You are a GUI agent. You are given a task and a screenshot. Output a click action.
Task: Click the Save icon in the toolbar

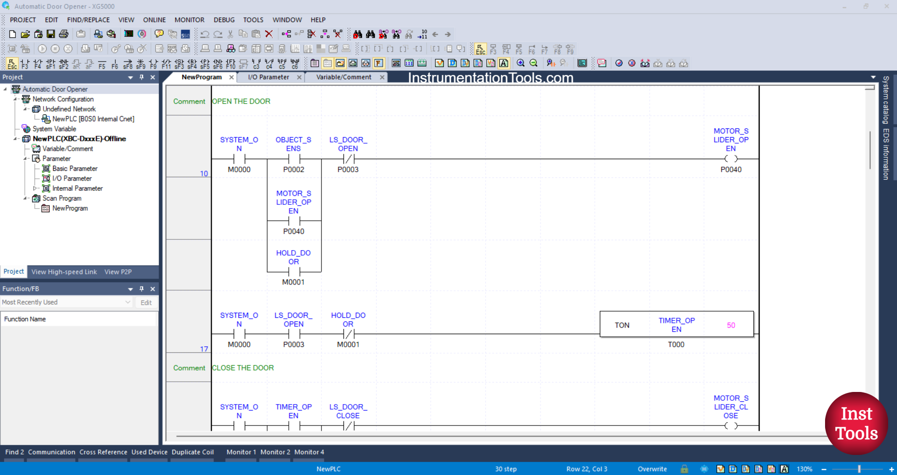pyautogui.click(x=50, y=34)
